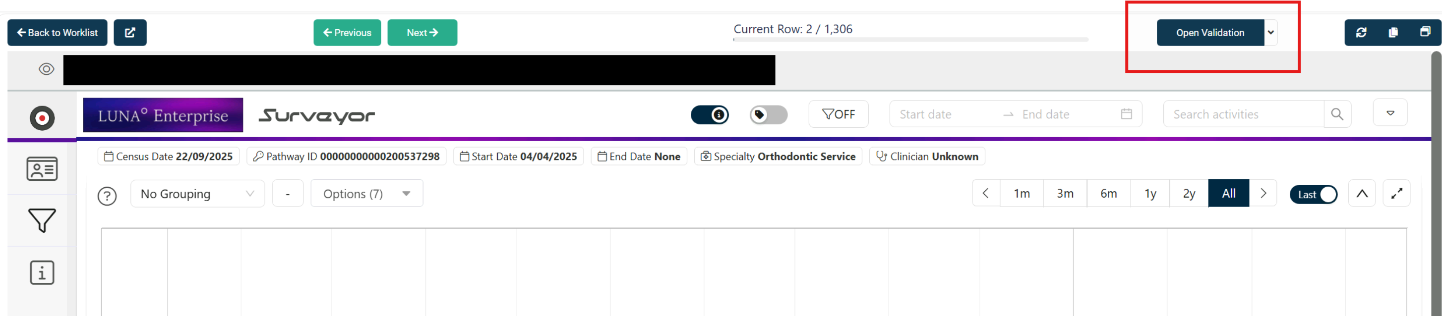Screen dimensions: 1442x316
Task: Toggle the info switch off
Action: [710, 114]
